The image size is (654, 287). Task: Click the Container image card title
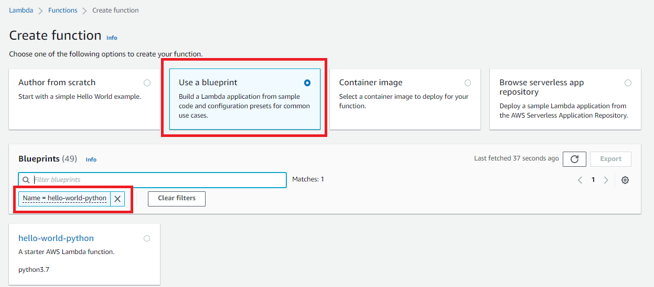[371, 83]
